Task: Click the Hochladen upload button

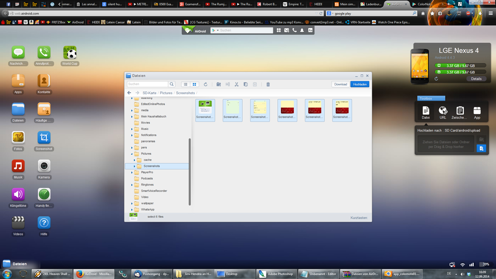Action: 360,84
